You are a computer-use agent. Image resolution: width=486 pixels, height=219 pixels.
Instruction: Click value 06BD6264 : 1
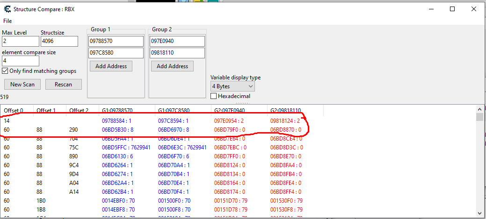[x=117, y=165]
